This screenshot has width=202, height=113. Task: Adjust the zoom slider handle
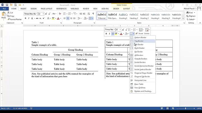tap(185, 109)
